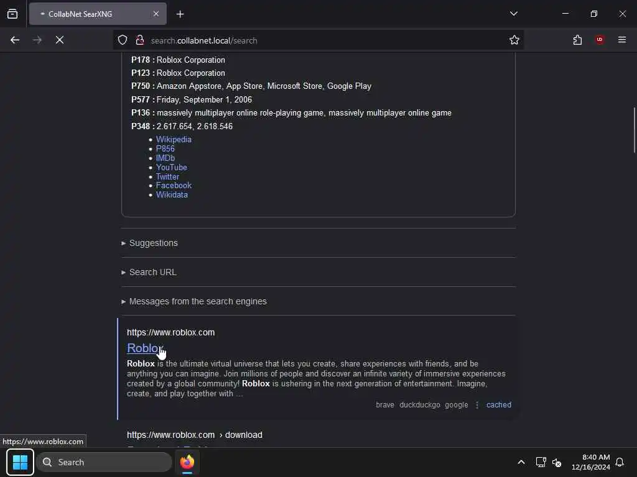Open the cached version of Roblox result

pos(499,405)
